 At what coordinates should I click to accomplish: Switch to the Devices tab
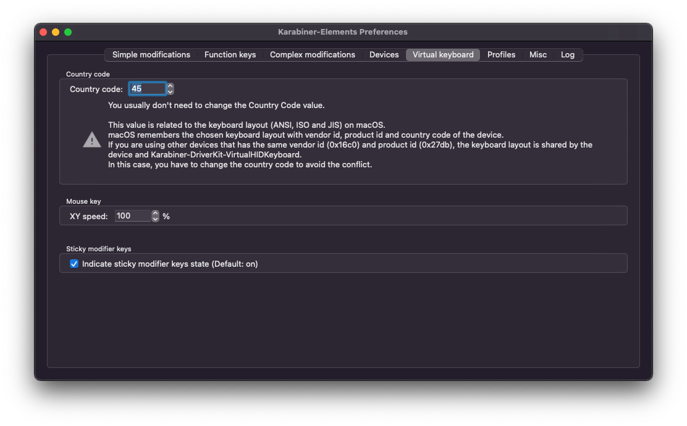pyautogui.click(x=384, y=55)
